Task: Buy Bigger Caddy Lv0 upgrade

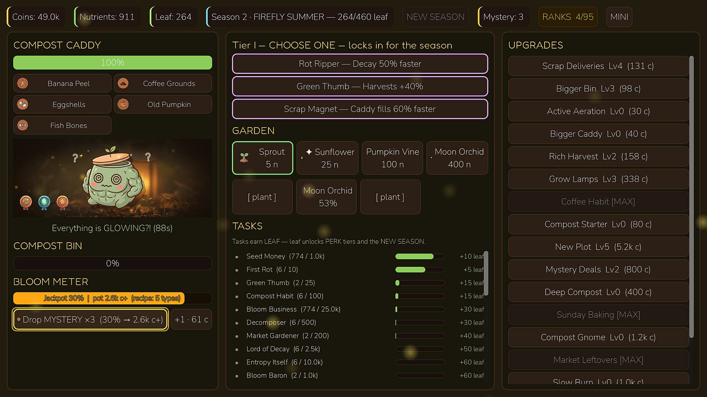Action: pyautogui.click(x=598, y=134)
